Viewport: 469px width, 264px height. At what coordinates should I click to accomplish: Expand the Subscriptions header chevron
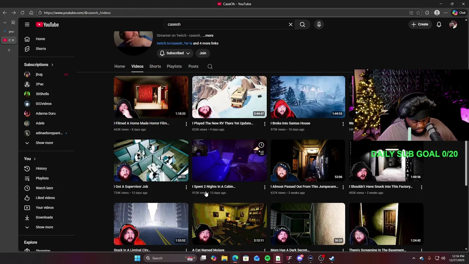52,65
